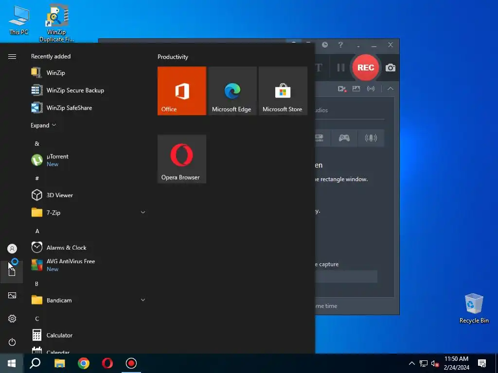This screenshot has height=373, width=498.
Task: Open Bandicam audio broadcast icon
Action: click(371, 89)
